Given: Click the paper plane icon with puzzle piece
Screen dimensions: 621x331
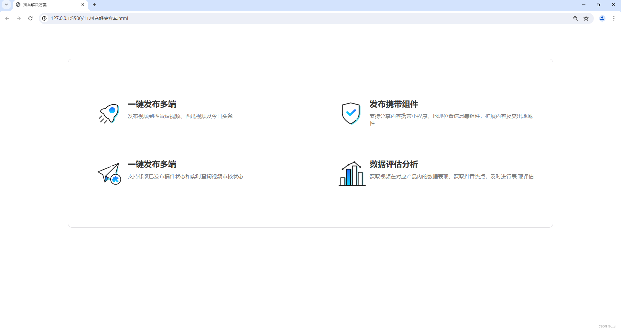Looking at the screenshot, I should point(109,174).
